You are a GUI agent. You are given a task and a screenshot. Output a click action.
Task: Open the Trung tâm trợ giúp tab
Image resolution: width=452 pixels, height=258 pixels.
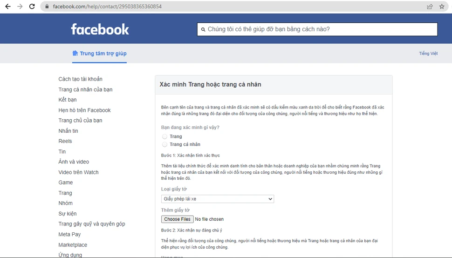(99, 53)
